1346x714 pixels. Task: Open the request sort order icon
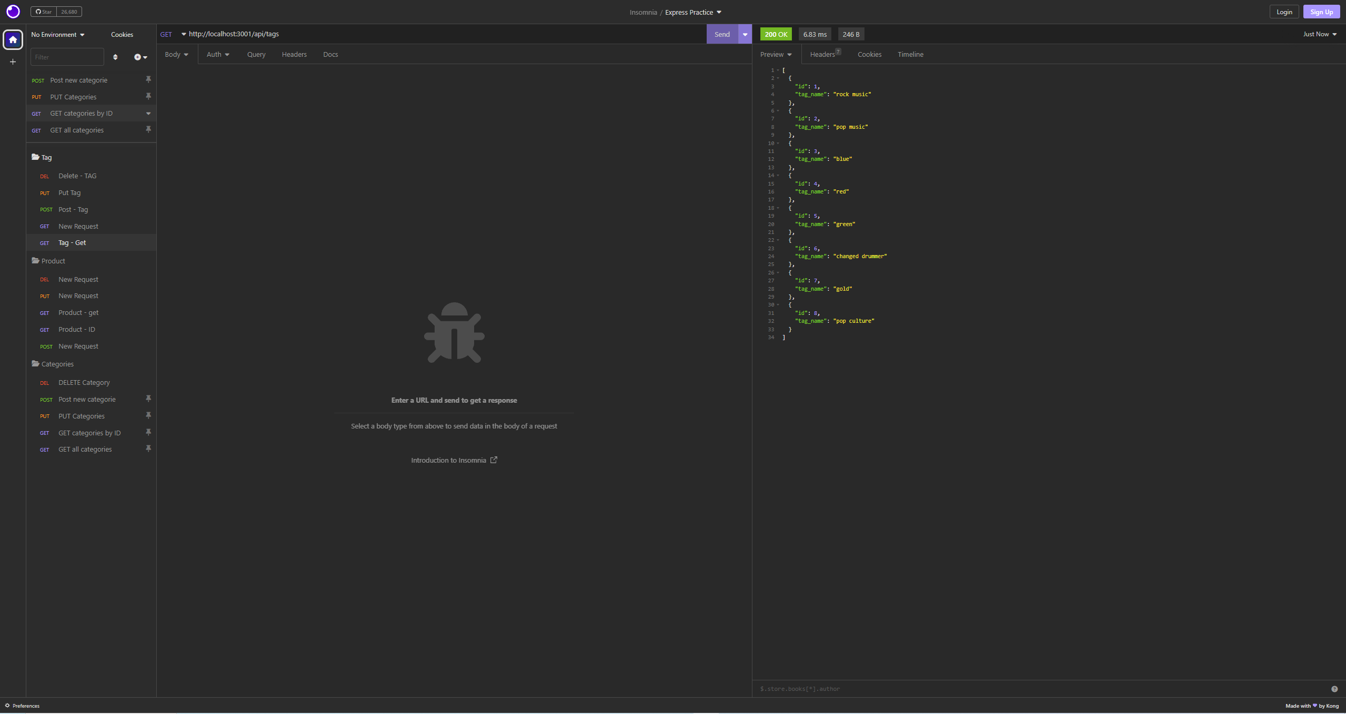tap(116, 57)
